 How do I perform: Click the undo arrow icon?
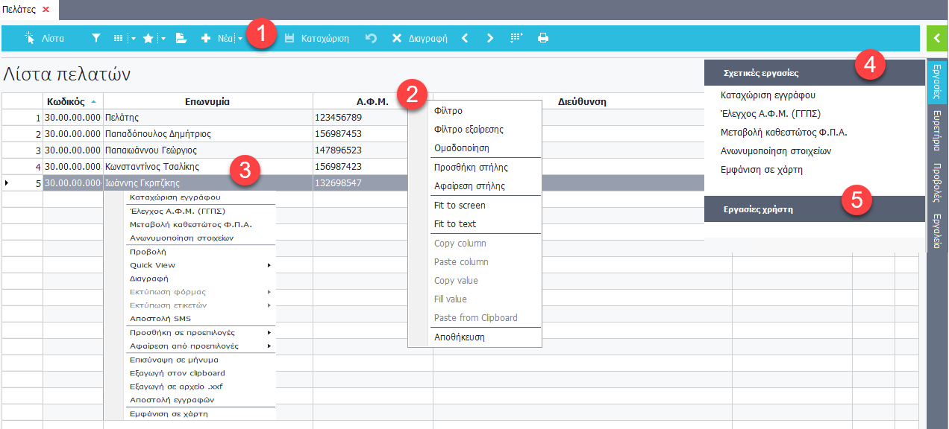(371, 38)
